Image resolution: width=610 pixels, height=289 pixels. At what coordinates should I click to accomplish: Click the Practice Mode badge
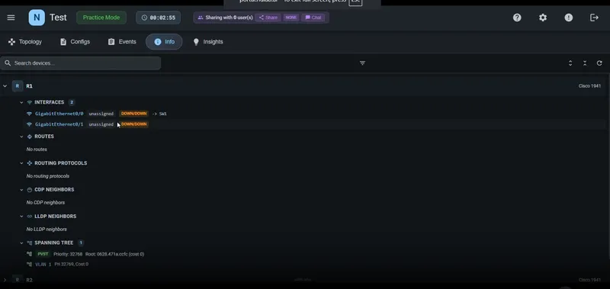[x=101, y=18]
